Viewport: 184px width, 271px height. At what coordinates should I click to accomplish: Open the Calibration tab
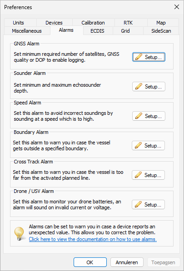93,23
